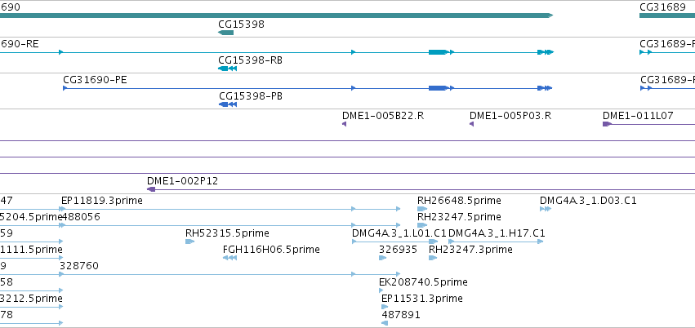Image resolution: width=695 pixels, height=328 pixels.
Task: Select the CG15398 gene glyph
Action: tap(225, 33)
